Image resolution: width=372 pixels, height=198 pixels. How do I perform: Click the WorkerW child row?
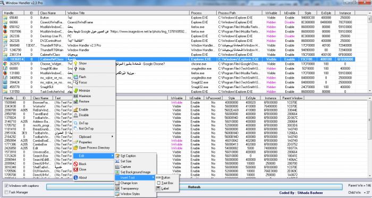(153, 106)
